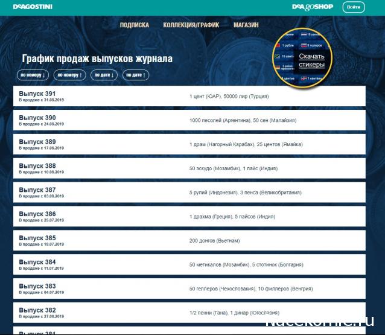
Task: Select the Выпуск 386 row title
Action: 37,214
